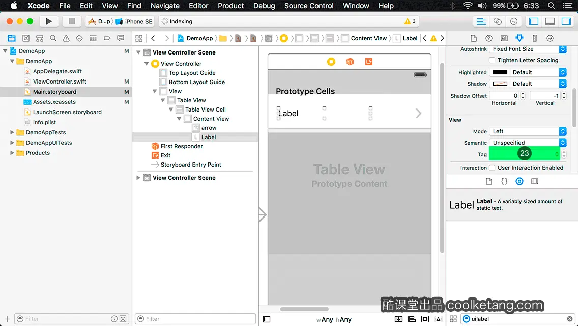The image size is (578, 326).
Task: Open the Mode dropdown set to Left
Action: click(x=528, y=131)
